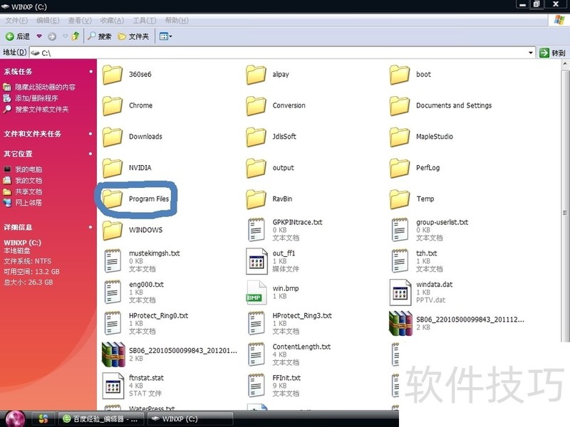Select the ContentLength.txt file
The height and width of the screenshot is (427, 570).
point(289,354)
